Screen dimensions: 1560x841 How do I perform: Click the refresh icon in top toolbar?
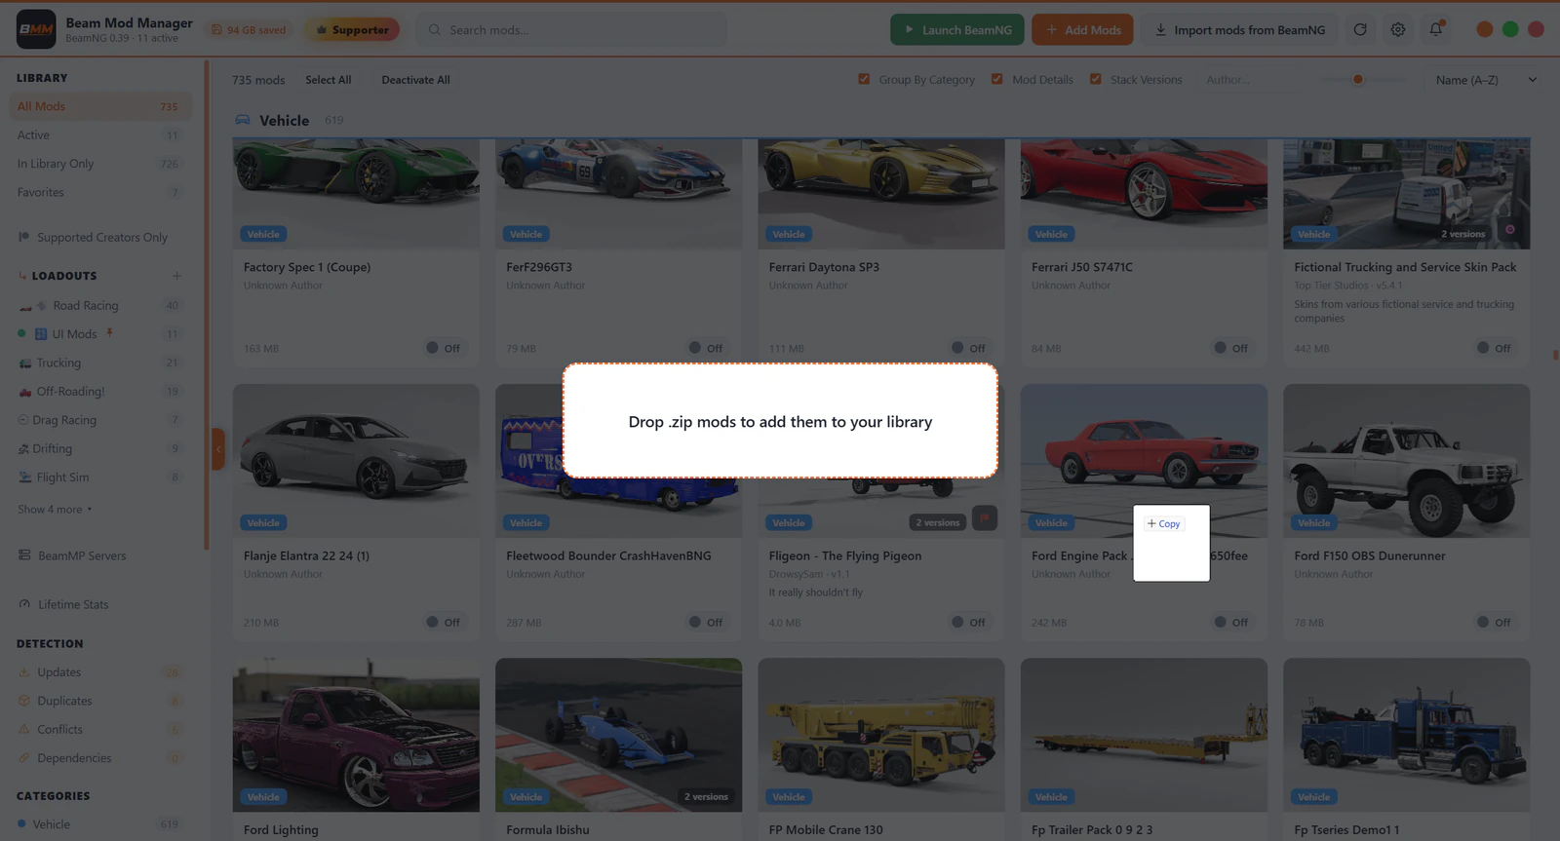(1360, 30)
